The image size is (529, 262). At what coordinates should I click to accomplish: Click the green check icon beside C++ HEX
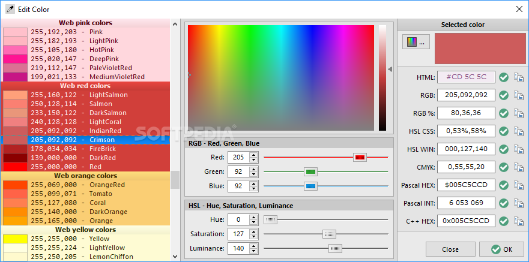pos(504,221)
